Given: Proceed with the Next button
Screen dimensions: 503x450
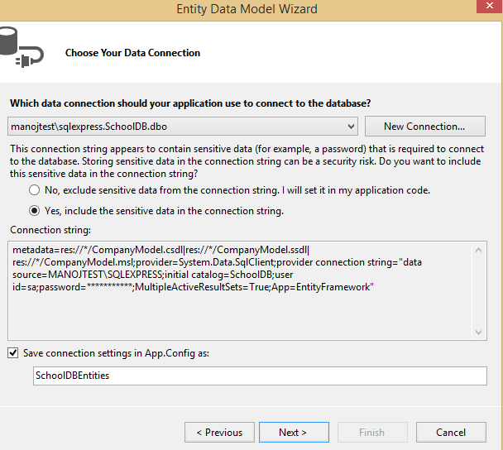Looking at the screenshot, I should point(293,432).
